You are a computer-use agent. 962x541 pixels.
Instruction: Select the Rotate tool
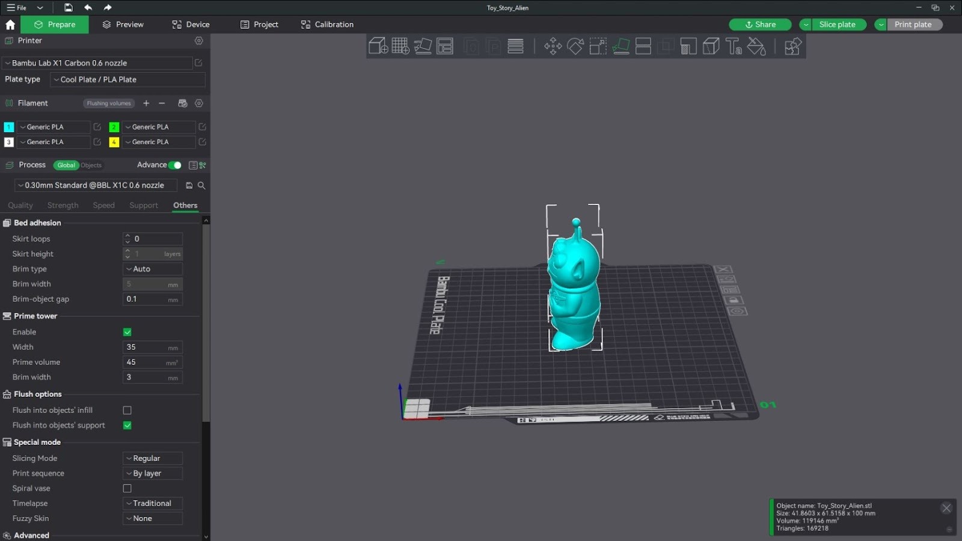(x=575, y=46)
